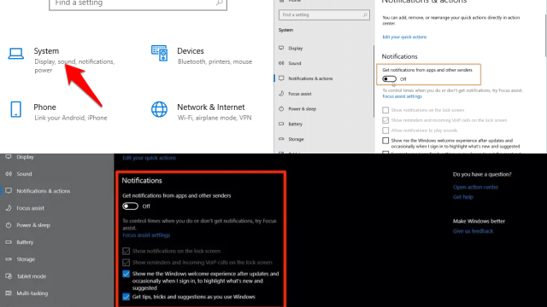
Task: Check Windows welcome experience box in the light window
Action: click(385, 141)
